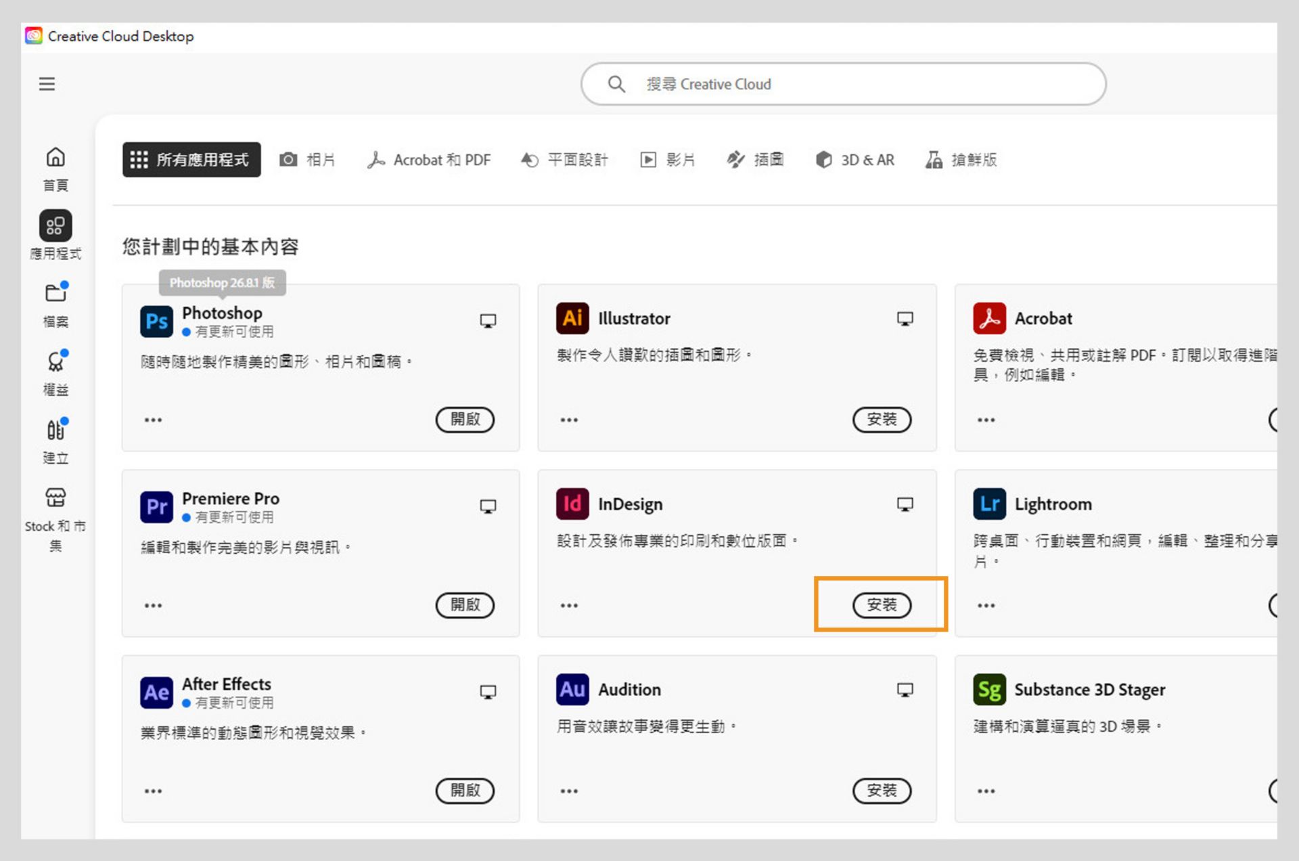Click the Substance 3D Stager icon
The height and width of the screenshot is (861, 1299).
pyautogui.click(x=988, y=690)
